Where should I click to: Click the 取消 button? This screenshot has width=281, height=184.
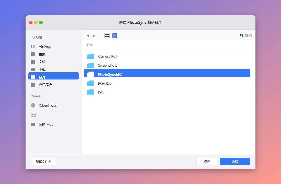pyautogui.click(x=207, y=162)
